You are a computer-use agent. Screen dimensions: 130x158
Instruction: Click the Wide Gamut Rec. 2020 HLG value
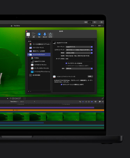tap(77, 56)
